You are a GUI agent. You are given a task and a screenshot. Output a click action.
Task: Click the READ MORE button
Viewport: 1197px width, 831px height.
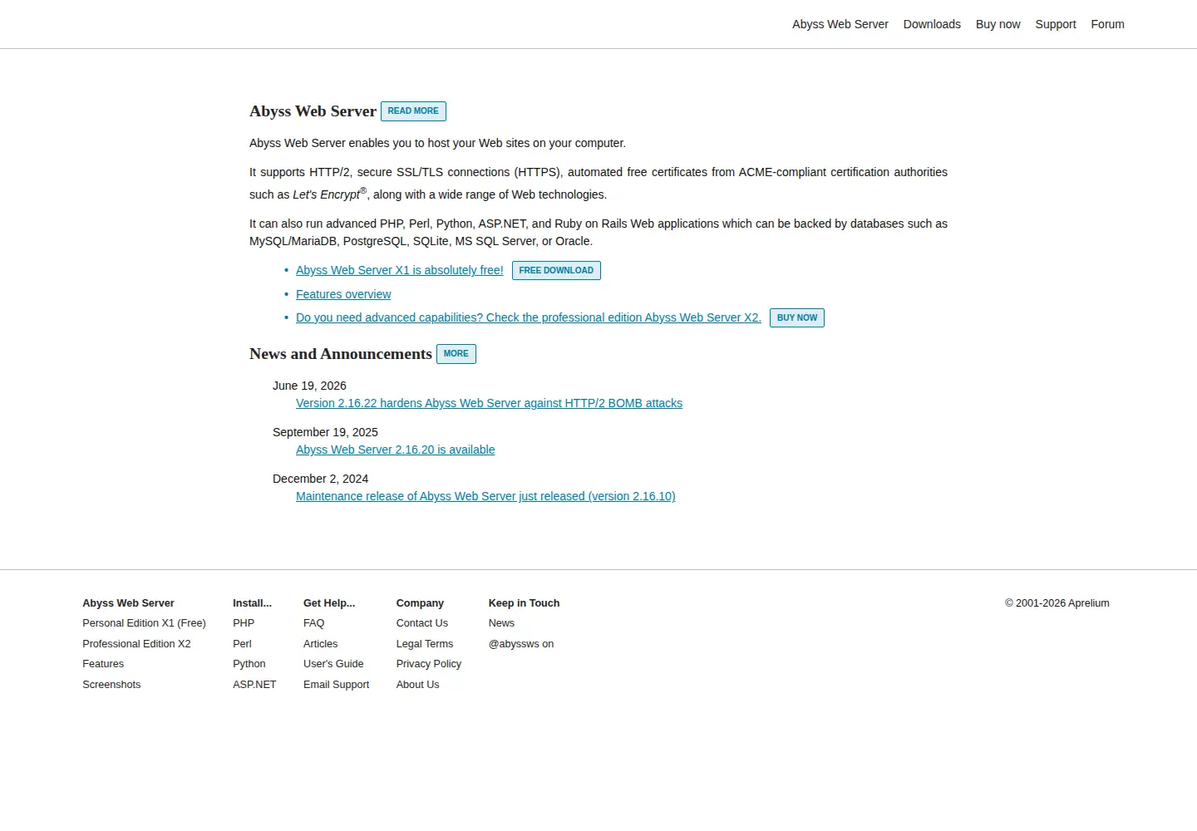[x=413, y=111]
